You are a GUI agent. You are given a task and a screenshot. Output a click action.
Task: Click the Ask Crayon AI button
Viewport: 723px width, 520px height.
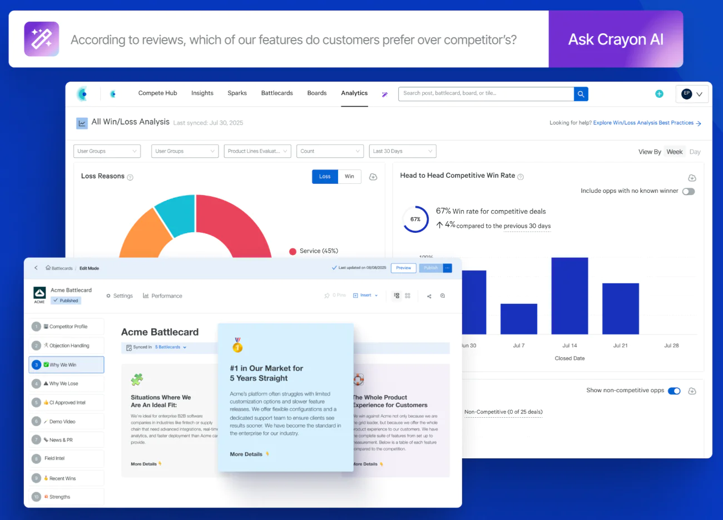(x=616, y=39)
